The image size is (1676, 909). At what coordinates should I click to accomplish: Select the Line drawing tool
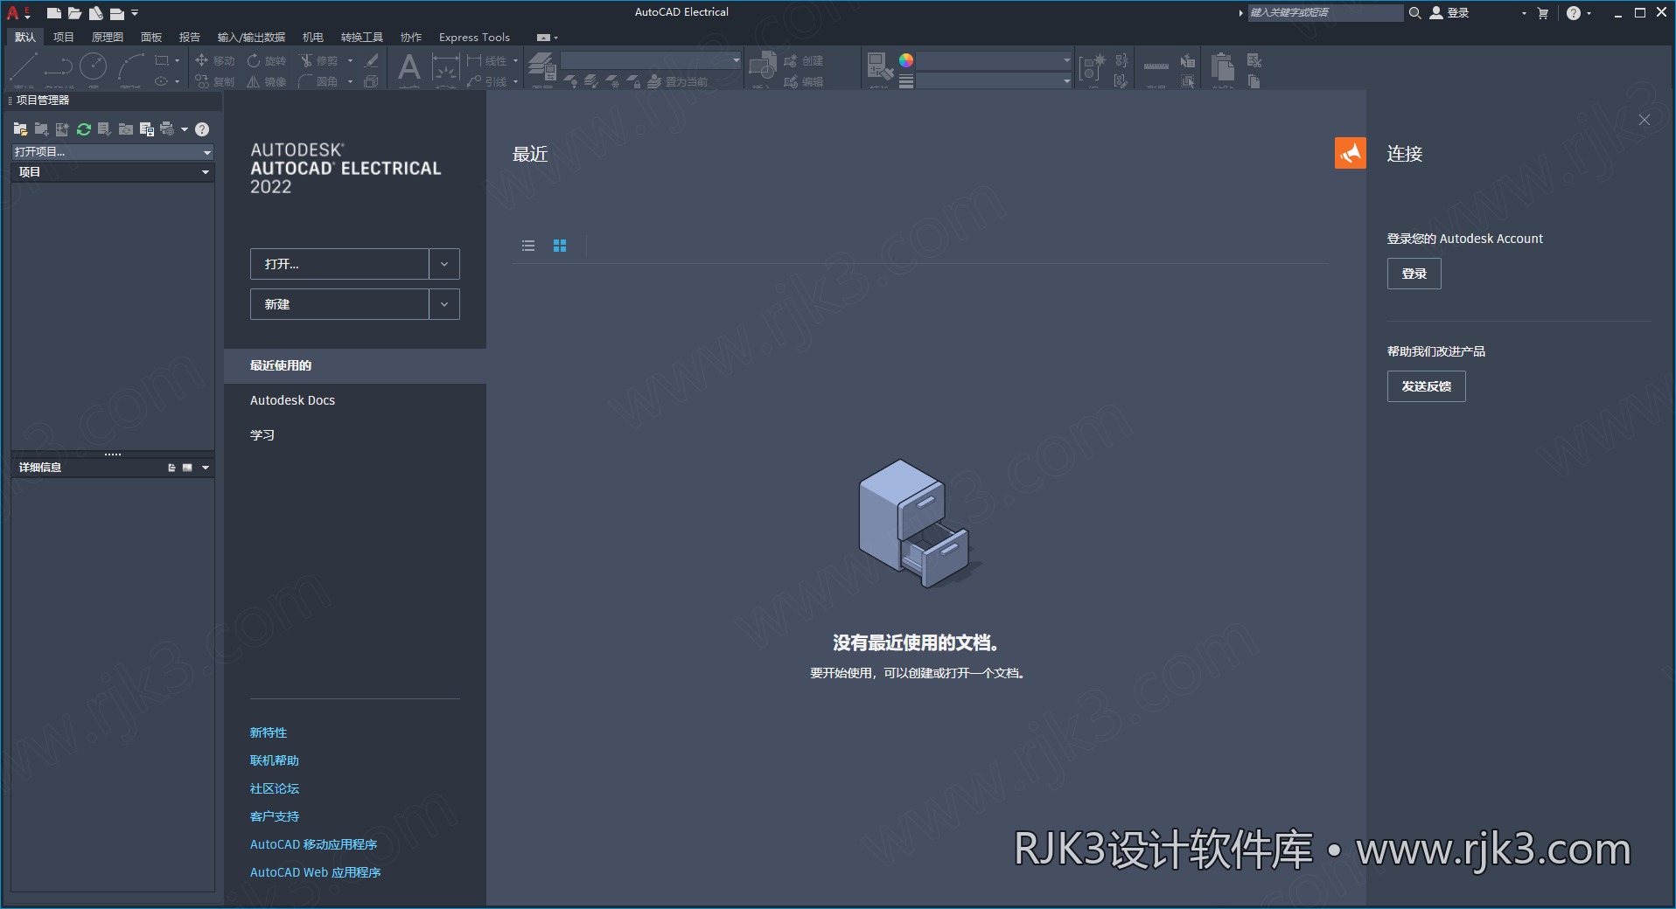(x=24, y=67)
